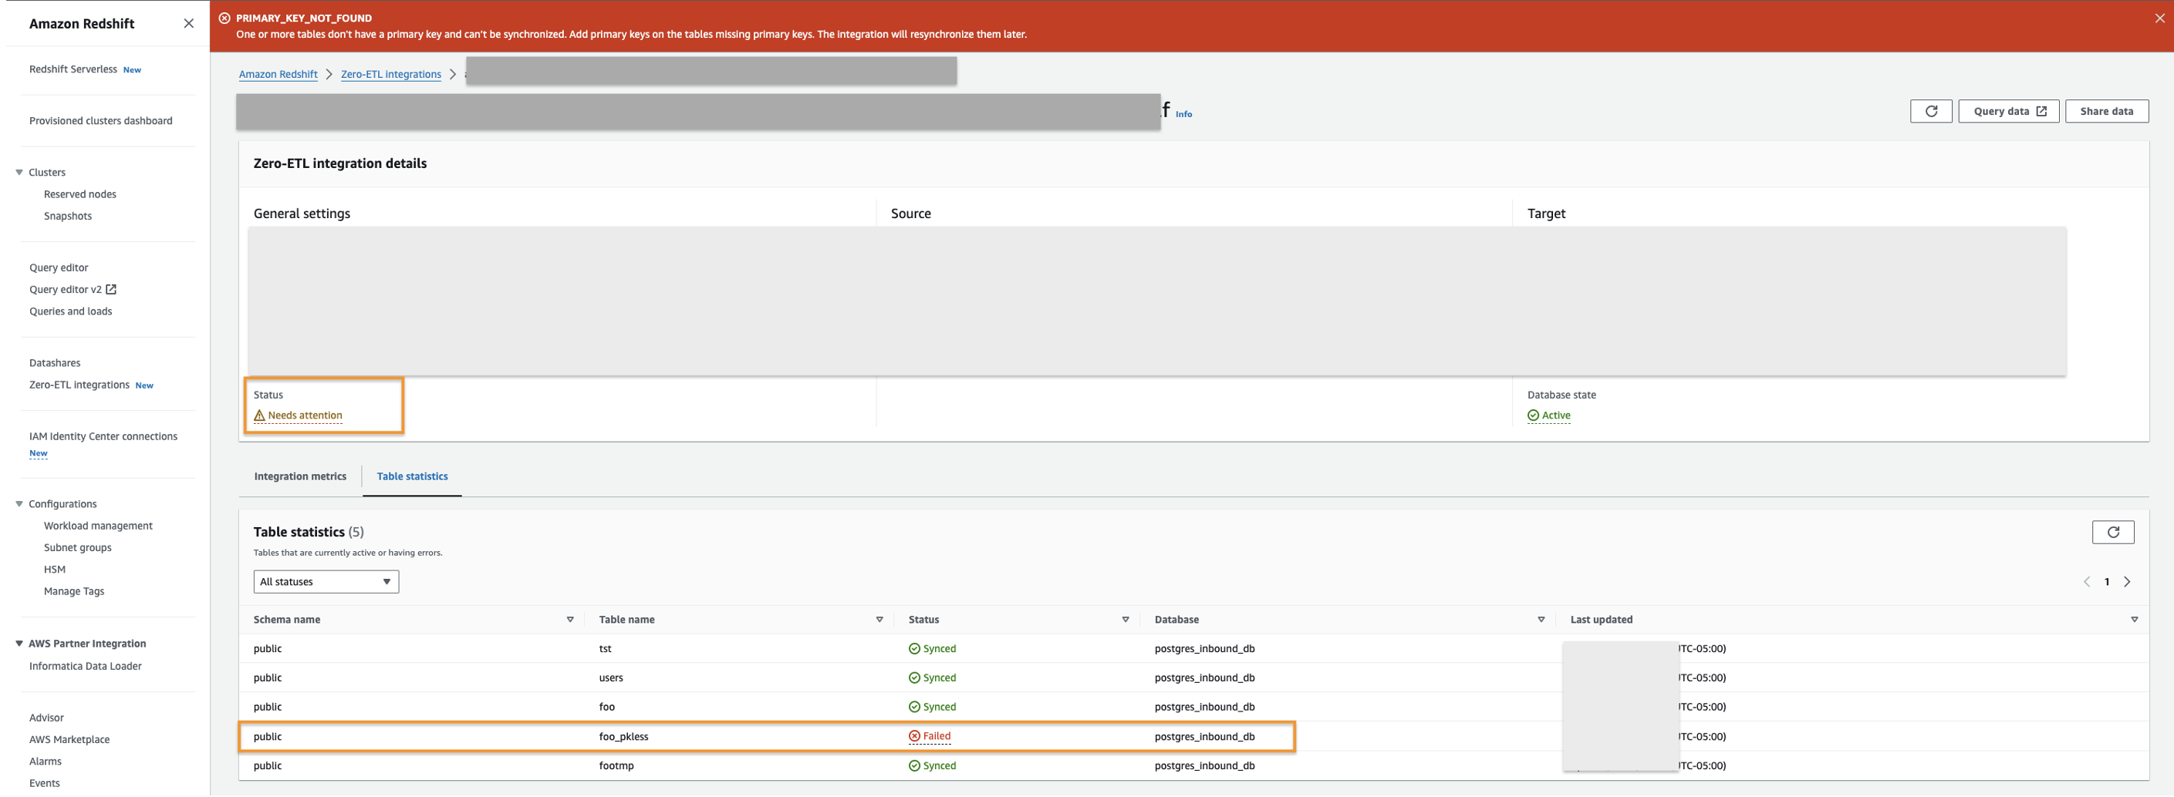The height and width of the screenshot is (797, 2174).
Task: Sort by the Table name column arrow
Action: pyautogui.click(x=879, y=620)
